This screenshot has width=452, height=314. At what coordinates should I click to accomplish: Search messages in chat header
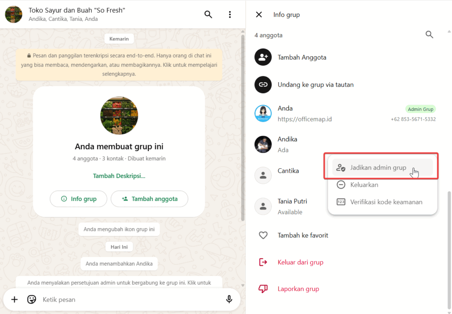point(208,15)
